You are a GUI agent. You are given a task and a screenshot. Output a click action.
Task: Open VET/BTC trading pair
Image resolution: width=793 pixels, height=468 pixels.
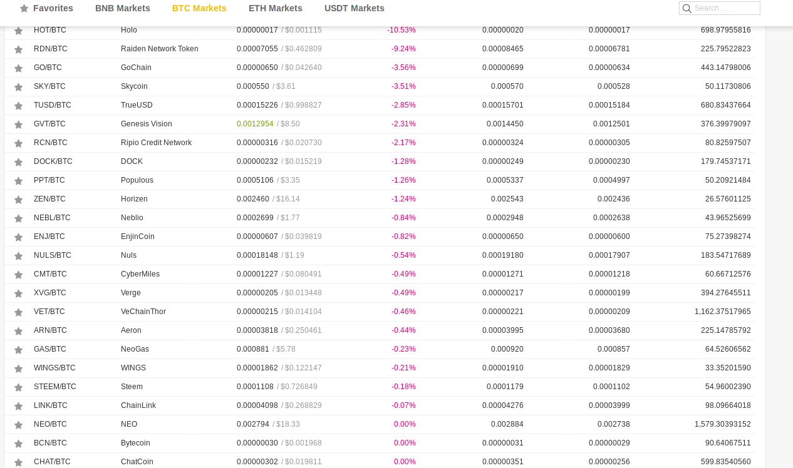point(49,312)
